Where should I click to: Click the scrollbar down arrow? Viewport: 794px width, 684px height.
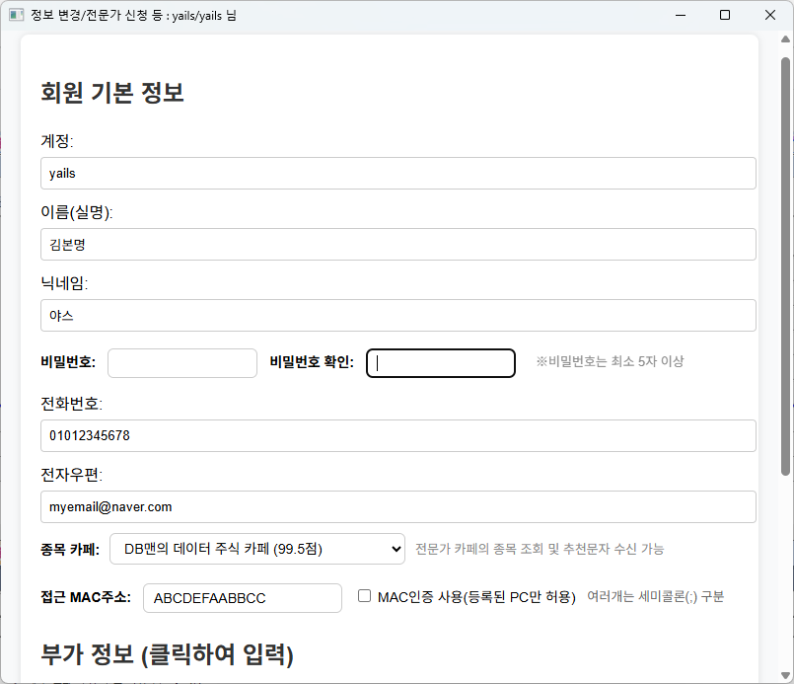[786, 676]
